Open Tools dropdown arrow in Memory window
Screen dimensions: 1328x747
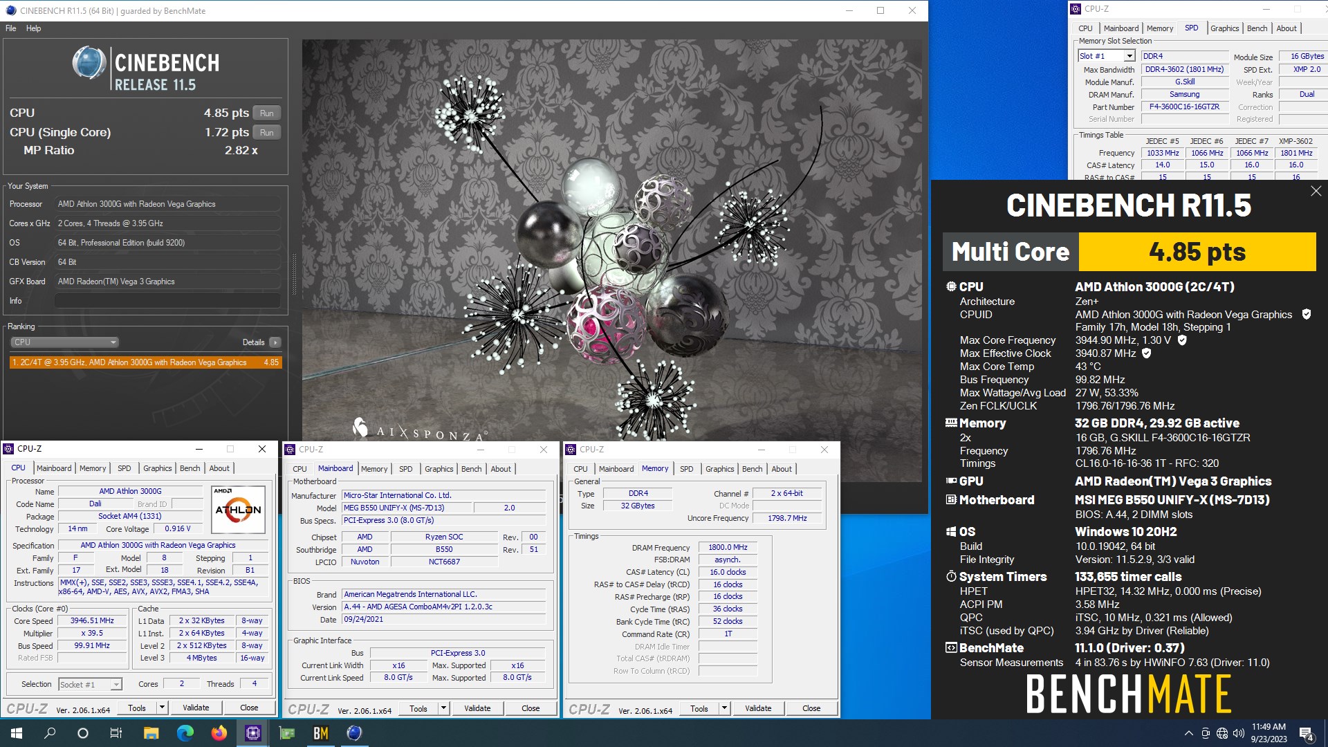tap(724, 708)
